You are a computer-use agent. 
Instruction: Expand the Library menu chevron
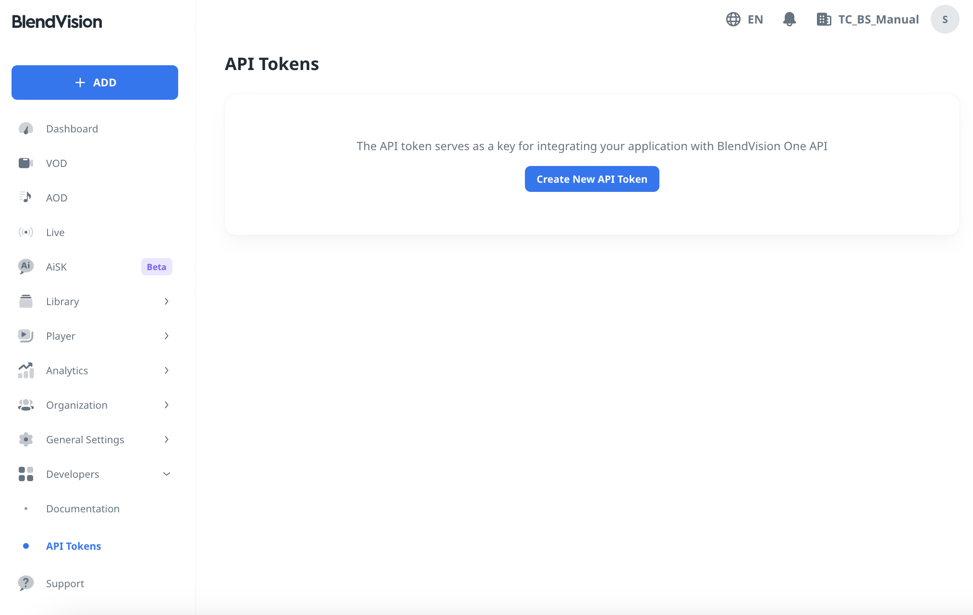tap(166, 301)
